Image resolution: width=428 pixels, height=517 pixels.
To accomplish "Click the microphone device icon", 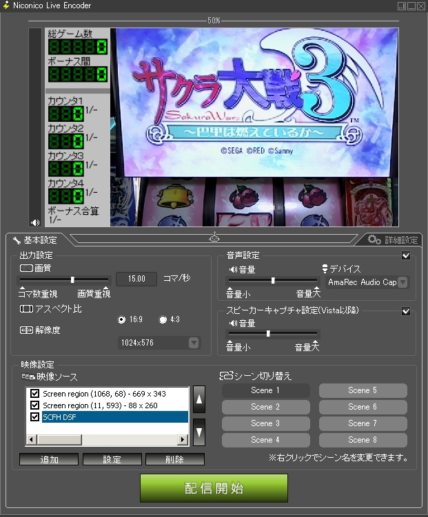I will [x=325, y=268].
